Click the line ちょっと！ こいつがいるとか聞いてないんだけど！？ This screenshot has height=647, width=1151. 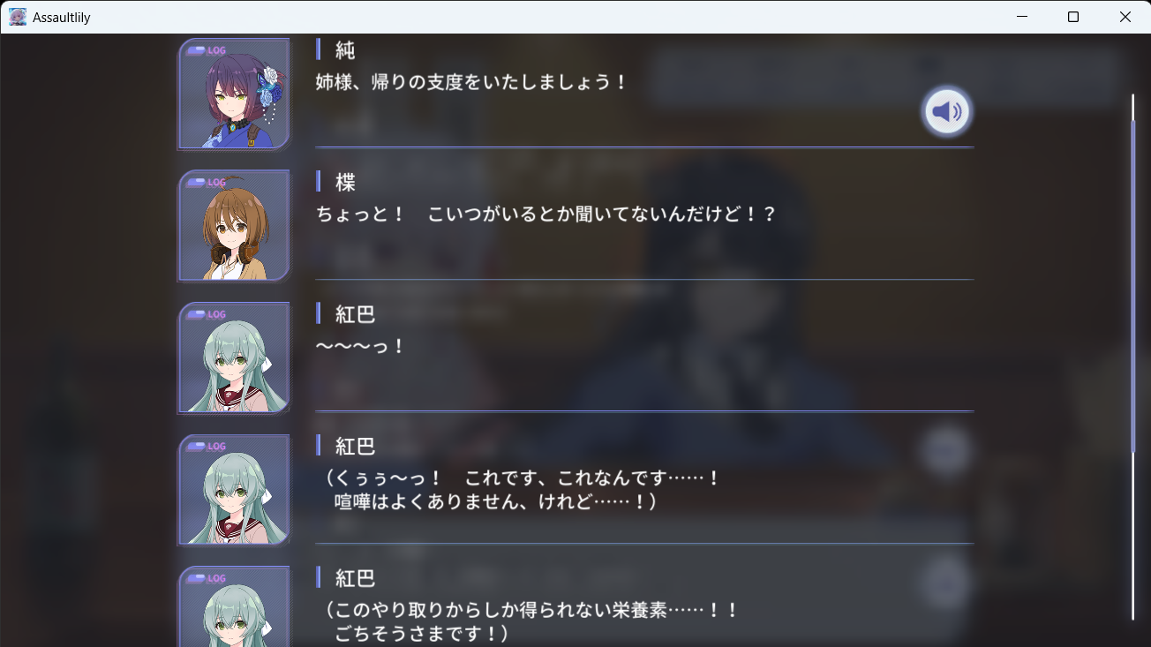(545, 214)
